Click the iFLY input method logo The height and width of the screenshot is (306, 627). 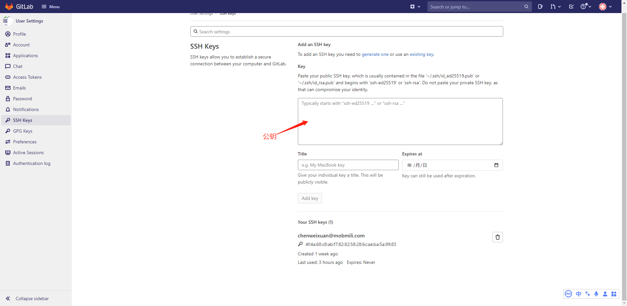click(569, 294)
